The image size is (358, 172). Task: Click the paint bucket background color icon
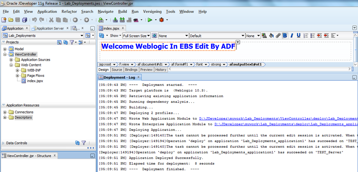tap(271, 36)
